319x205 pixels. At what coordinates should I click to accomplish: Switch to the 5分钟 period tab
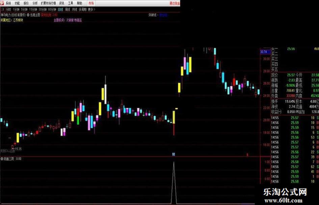click(x=24, y=9)
